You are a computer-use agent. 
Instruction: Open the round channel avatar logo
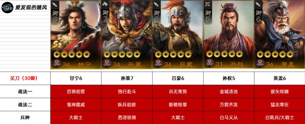(x=7, y=7)
